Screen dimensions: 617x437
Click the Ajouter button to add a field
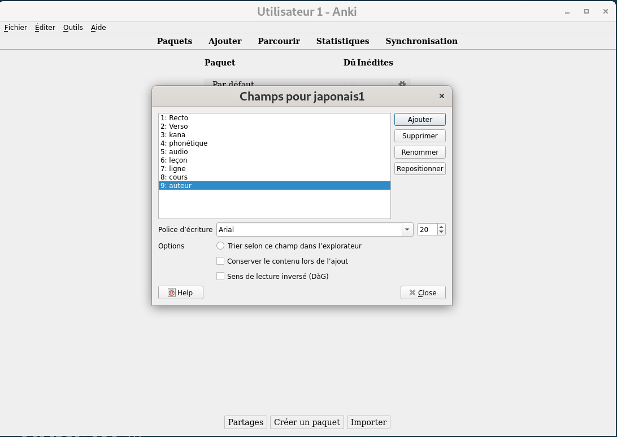(420, 120)
